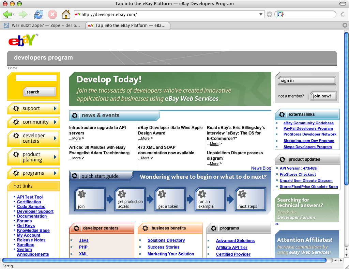The height and width of the screenshot is (269, 349).
Task: Click the eBay logo image
Action: (22, 40)
